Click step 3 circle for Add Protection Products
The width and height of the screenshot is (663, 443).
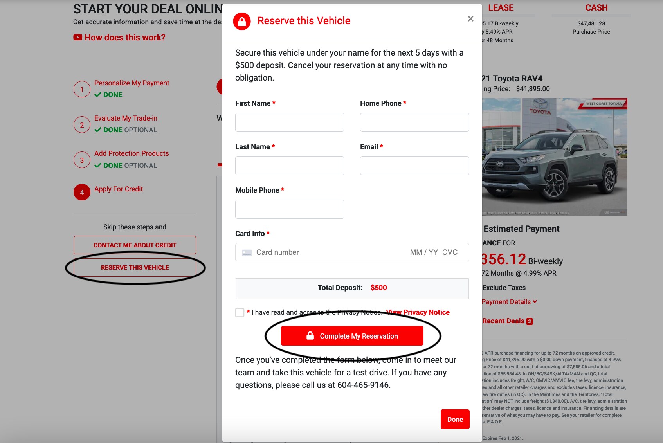82,160
